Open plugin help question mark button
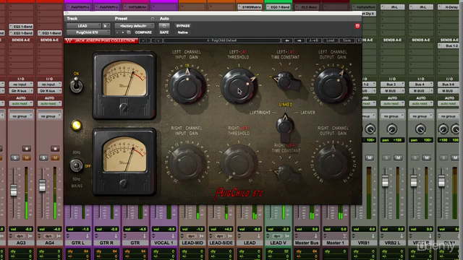 pyautogui.click(x=359, y=40)
